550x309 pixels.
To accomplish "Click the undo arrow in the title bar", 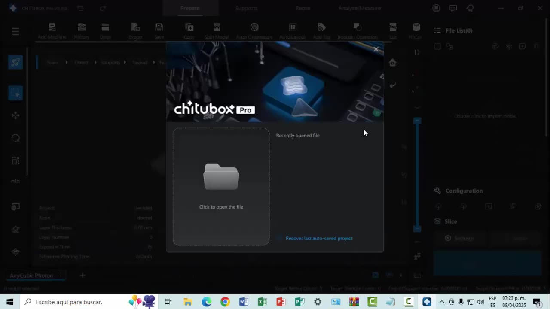I will point(80,8).
